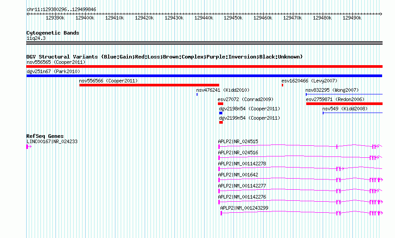Screen dimensions: 395x238
Task: Click the first exon of APLP2 NM_001243299
Action: click(221, 213)
